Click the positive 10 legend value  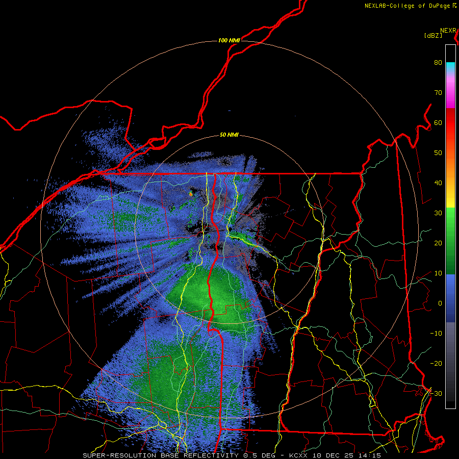438,273
